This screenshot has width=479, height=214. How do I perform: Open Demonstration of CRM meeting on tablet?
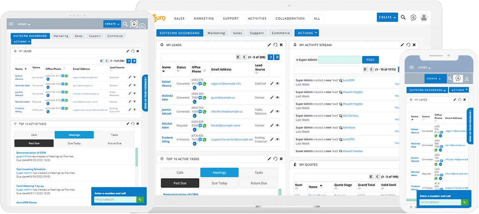point(30,153)
